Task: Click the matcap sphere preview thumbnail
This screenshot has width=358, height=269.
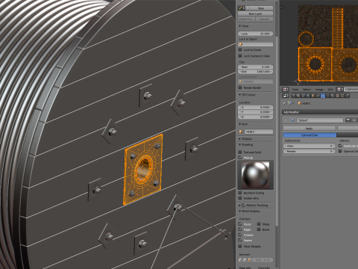Action: [256, 175]
